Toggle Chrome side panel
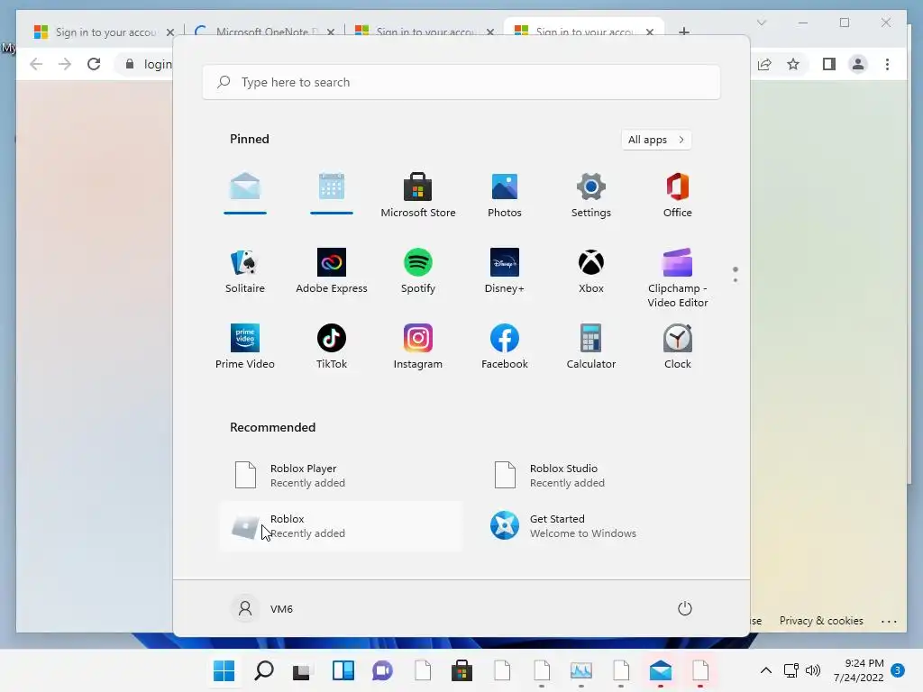Image resolution: width=923 pixels, height=692 pixels. [829, 64]
